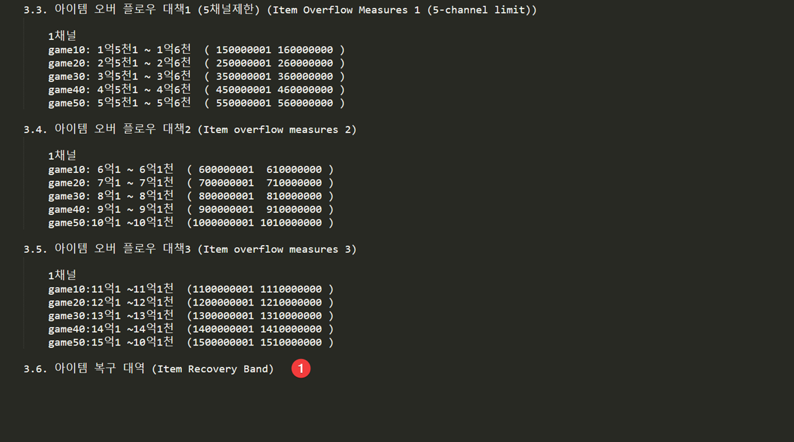Click the 1채널 label under section 3.4

(x=62, y=156)
